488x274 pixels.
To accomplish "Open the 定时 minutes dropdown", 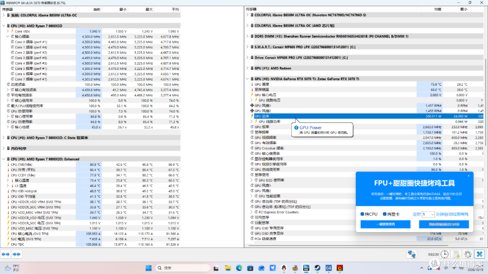I will 428,215.
